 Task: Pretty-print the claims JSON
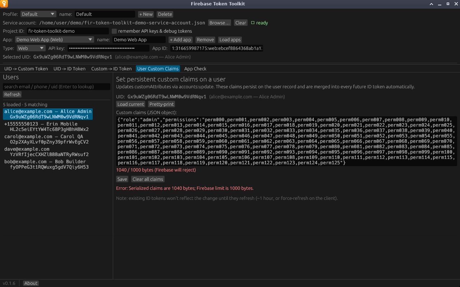(x=161, y=104)
